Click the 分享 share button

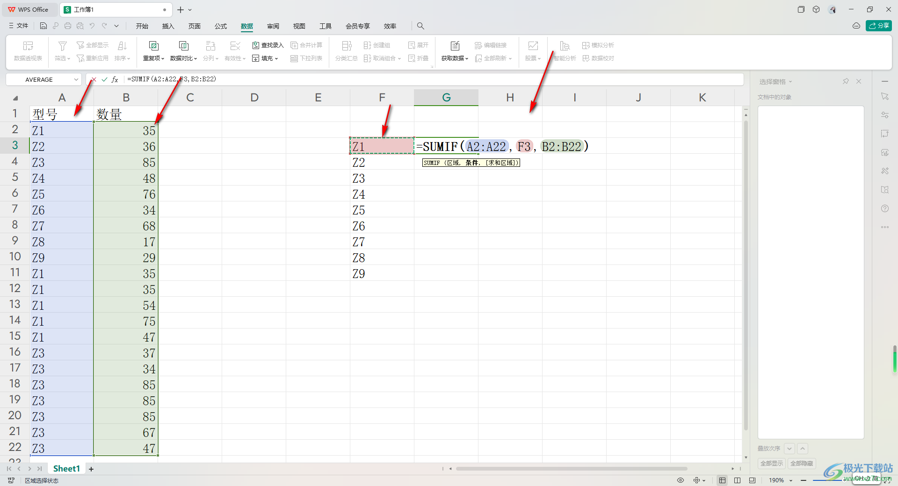879,26
